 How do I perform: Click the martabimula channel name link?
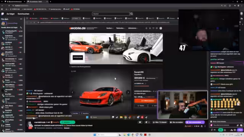[x=40, y=122]
